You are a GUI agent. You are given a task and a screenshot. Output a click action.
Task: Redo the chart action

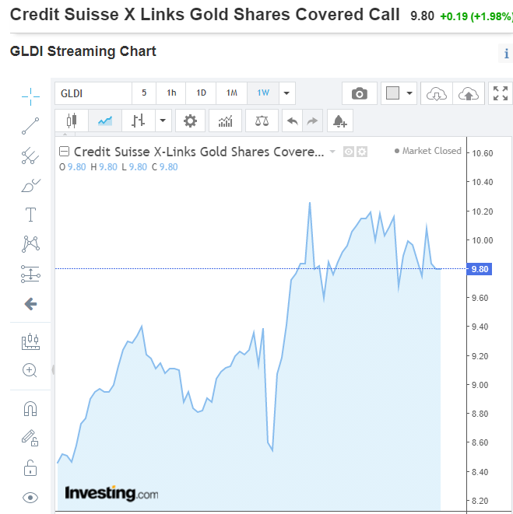pos(312,121)
